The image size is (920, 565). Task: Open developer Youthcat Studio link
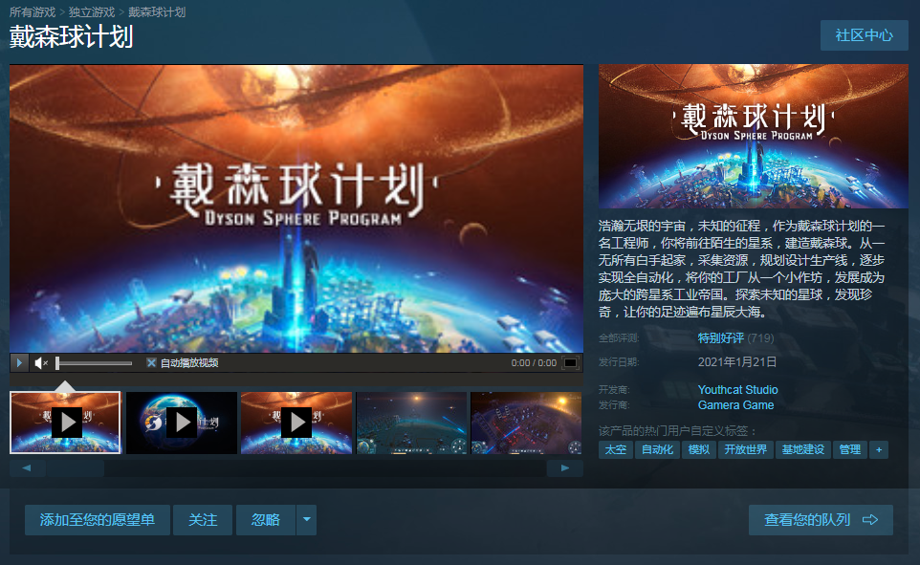737,390
